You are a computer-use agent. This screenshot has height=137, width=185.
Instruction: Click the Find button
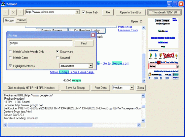84,43
